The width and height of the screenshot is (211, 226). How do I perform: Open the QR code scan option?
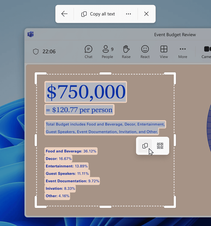pyautogui.click(x=160, y=146)
